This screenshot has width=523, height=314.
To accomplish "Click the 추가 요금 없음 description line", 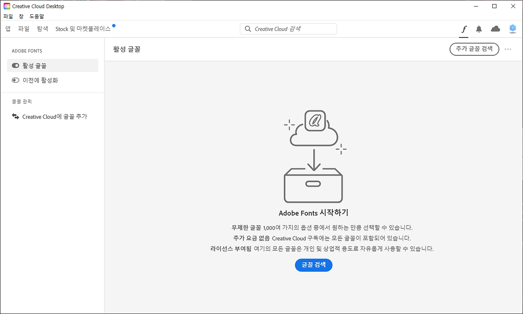I will coord(322,238).
